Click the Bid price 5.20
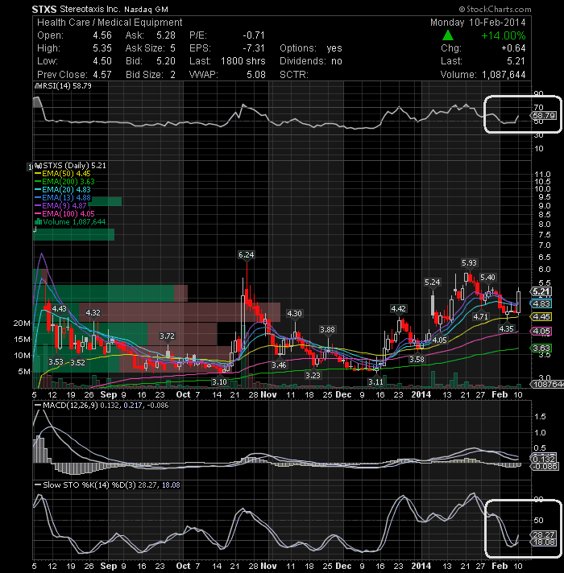The width and height of the screenshot is (564, 573). [x=166, y=60]
